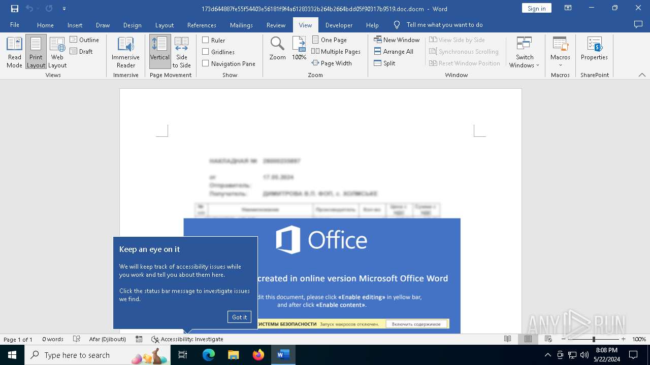Click the zoom in plus button
650x365 pixels.
pyautogui.click(x=623, y=339)
